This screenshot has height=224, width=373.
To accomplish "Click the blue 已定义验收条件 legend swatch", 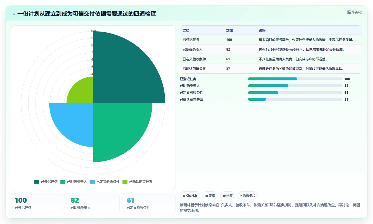I will click(x=92, y=182).
